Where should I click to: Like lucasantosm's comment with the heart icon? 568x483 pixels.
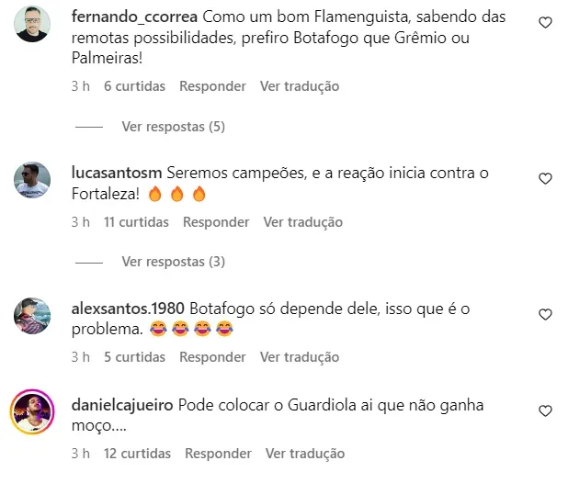point(545,178)
